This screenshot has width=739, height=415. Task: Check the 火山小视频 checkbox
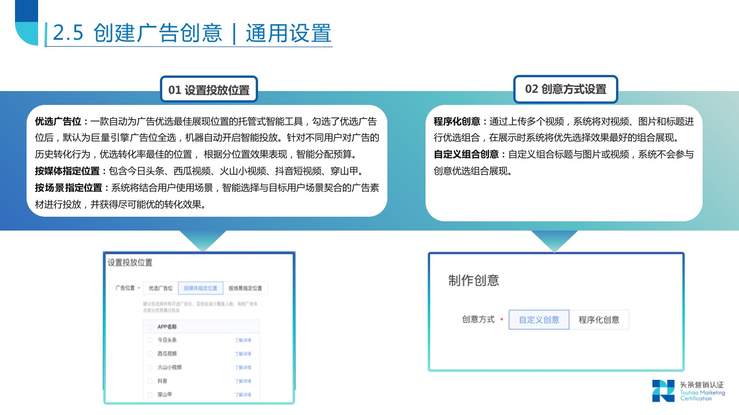click(x=150, y=367)
